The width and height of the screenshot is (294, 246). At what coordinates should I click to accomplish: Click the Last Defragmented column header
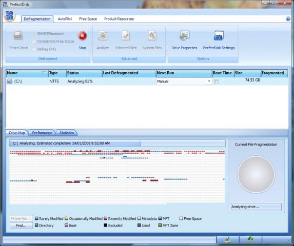[x=129, y=73]
